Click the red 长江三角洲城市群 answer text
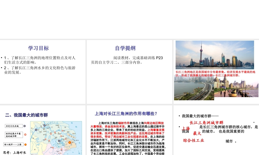The height and width of the screenshot is (155, 259). click(x=206, y=122)
